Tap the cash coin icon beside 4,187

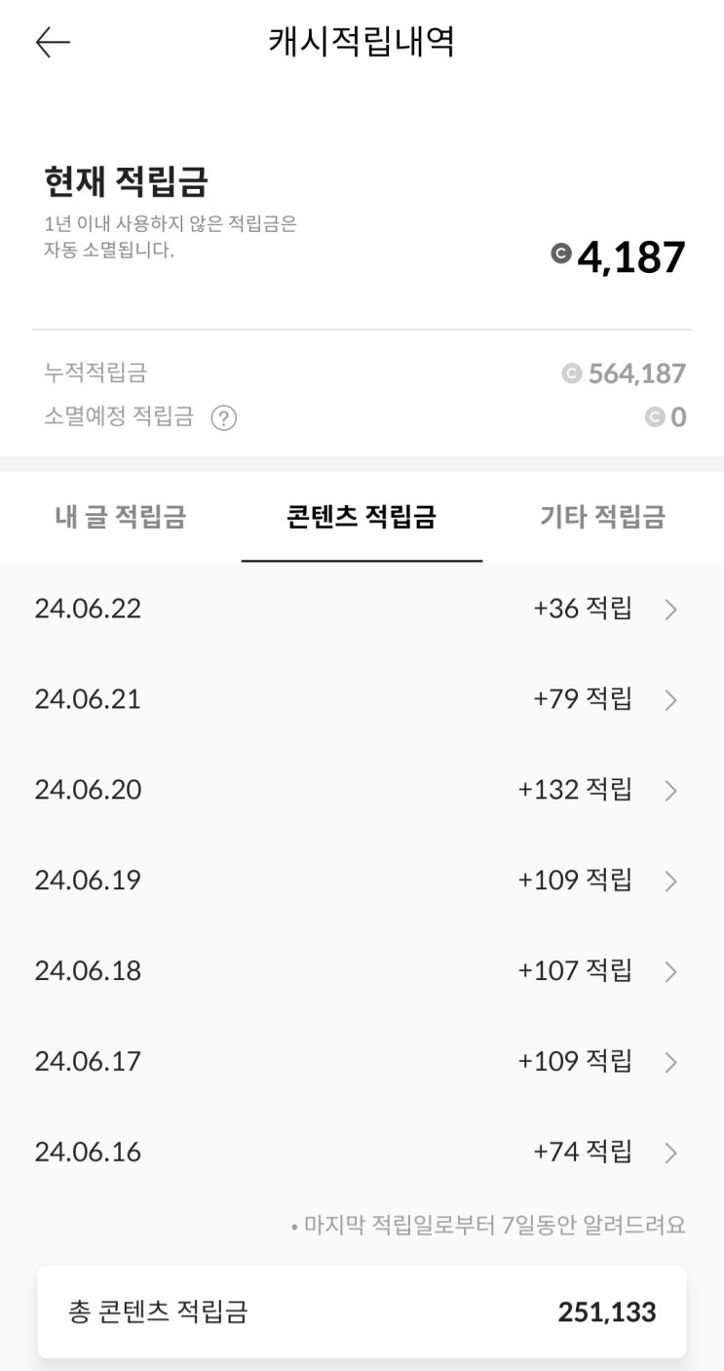pyautogui.click(x=560, y=255)
